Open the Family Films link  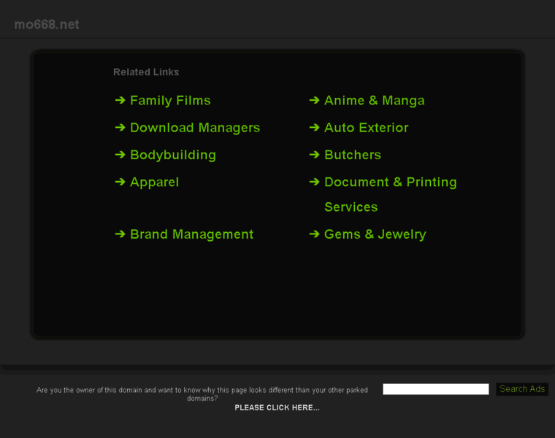(170, 101)
